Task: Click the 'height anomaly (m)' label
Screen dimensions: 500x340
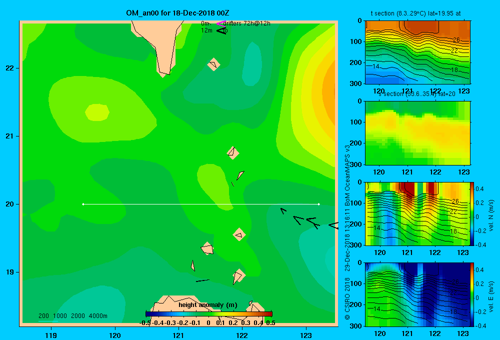Action: [208, 305]
